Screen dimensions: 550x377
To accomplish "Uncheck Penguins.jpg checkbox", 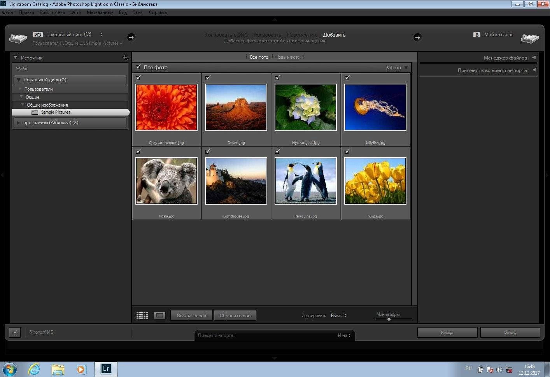I will [277, 151].
